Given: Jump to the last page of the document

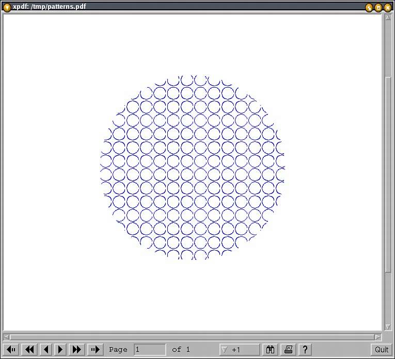Looking at the screenshot, I should click(94, 350).
